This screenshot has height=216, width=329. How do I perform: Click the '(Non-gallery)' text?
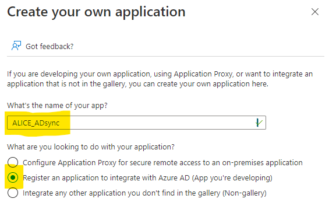click(x=244, y=193)
